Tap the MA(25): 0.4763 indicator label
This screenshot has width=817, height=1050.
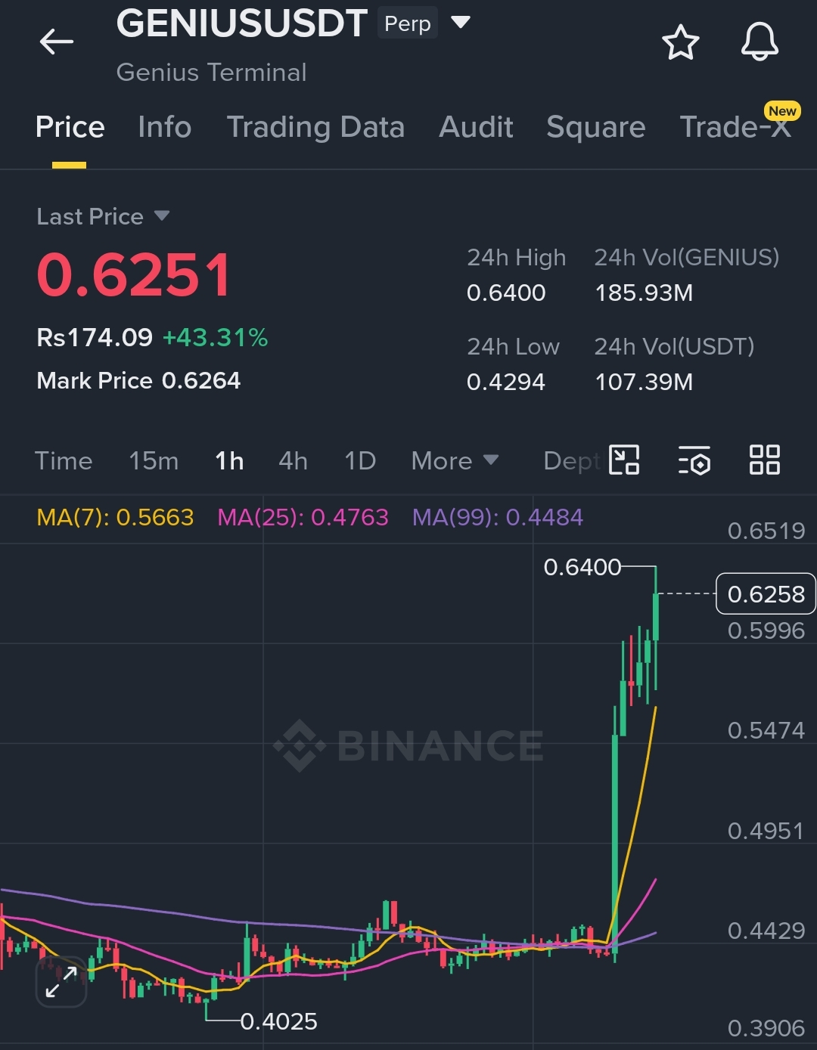tap(303, 517)
